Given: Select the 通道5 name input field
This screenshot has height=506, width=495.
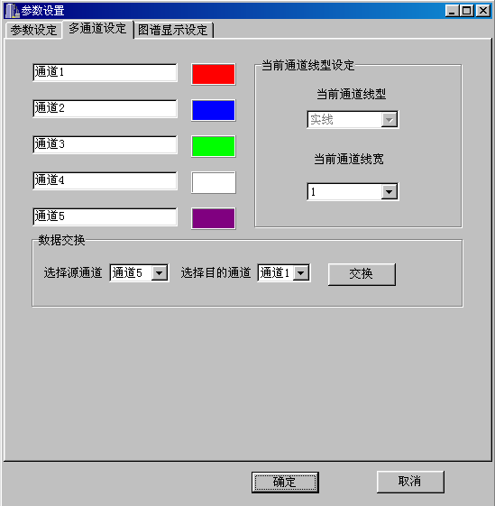Looking at the screenshot, I should click(x=105, y=216).
